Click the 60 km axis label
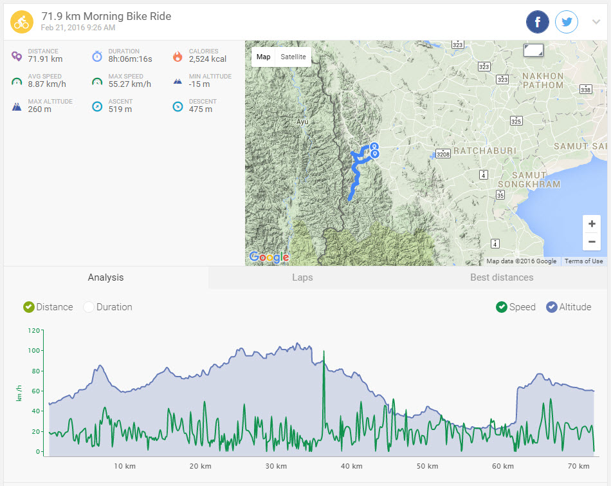 pos(503,466)
